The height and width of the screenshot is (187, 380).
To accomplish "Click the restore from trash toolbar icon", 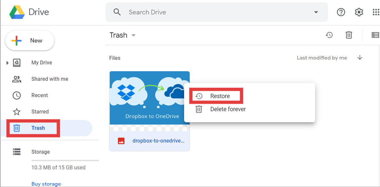I will [329, 35].
